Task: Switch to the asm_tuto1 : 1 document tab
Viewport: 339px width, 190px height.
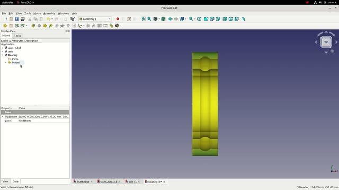Action: click(109, 182)
